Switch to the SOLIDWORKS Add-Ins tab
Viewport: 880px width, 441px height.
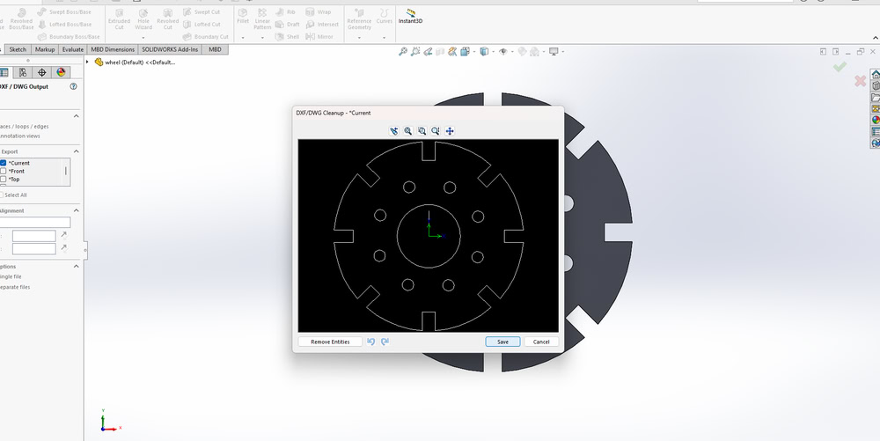coord(170,49)
